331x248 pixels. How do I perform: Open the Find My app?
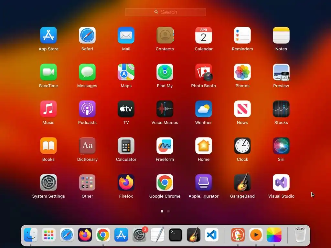165,72
